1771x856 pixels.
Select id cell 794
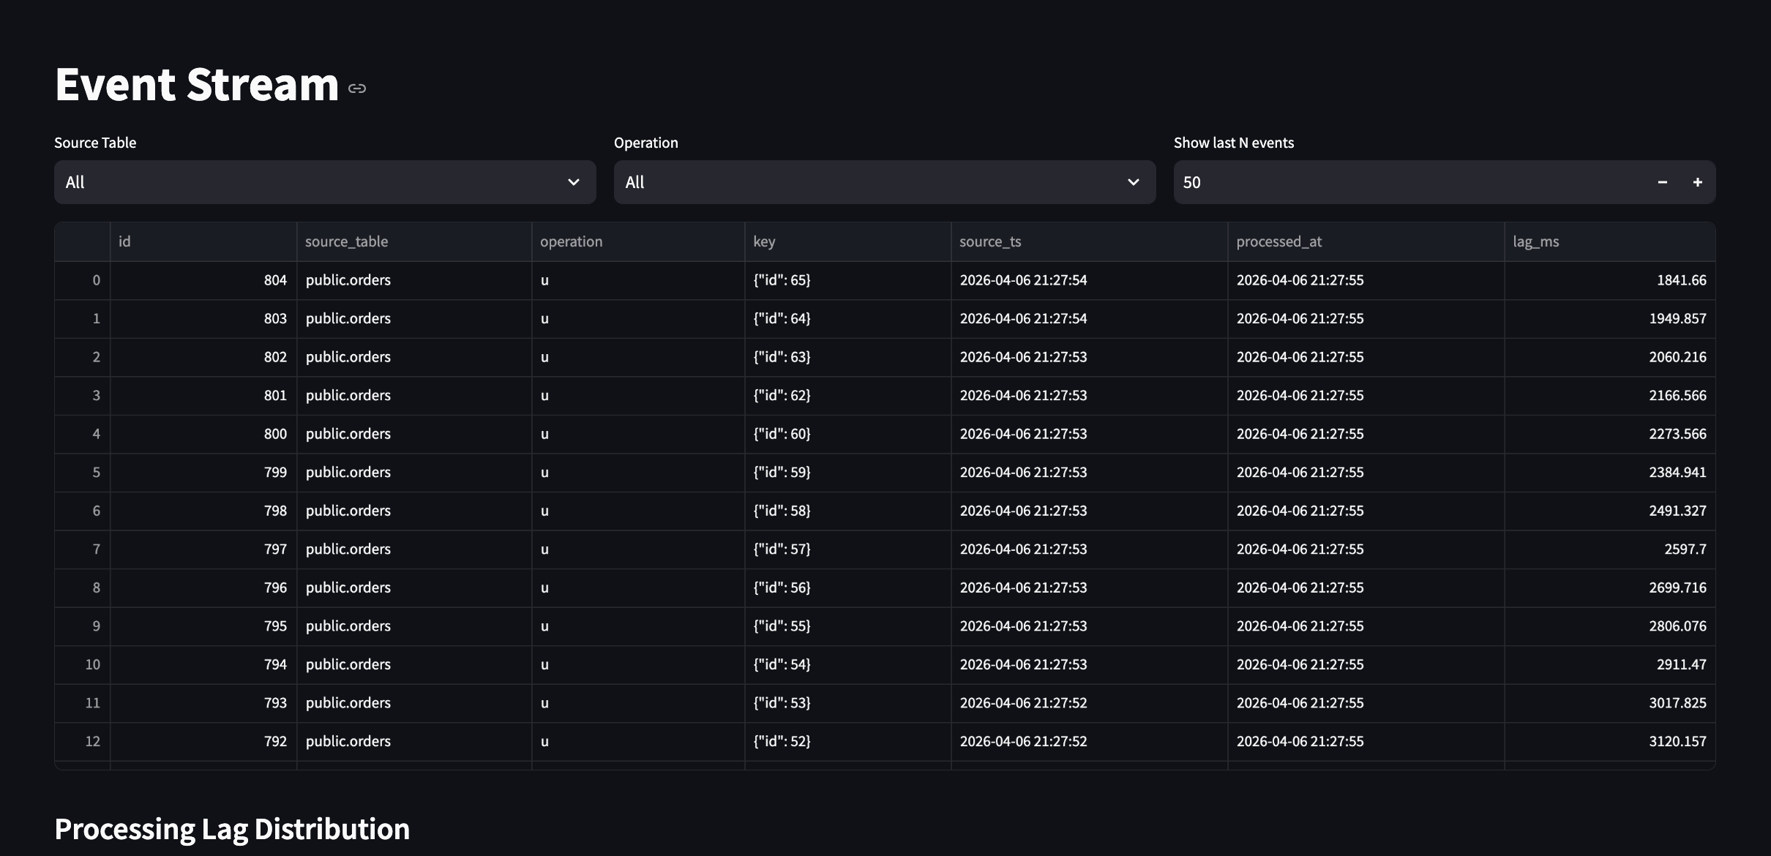click(203, 664)
